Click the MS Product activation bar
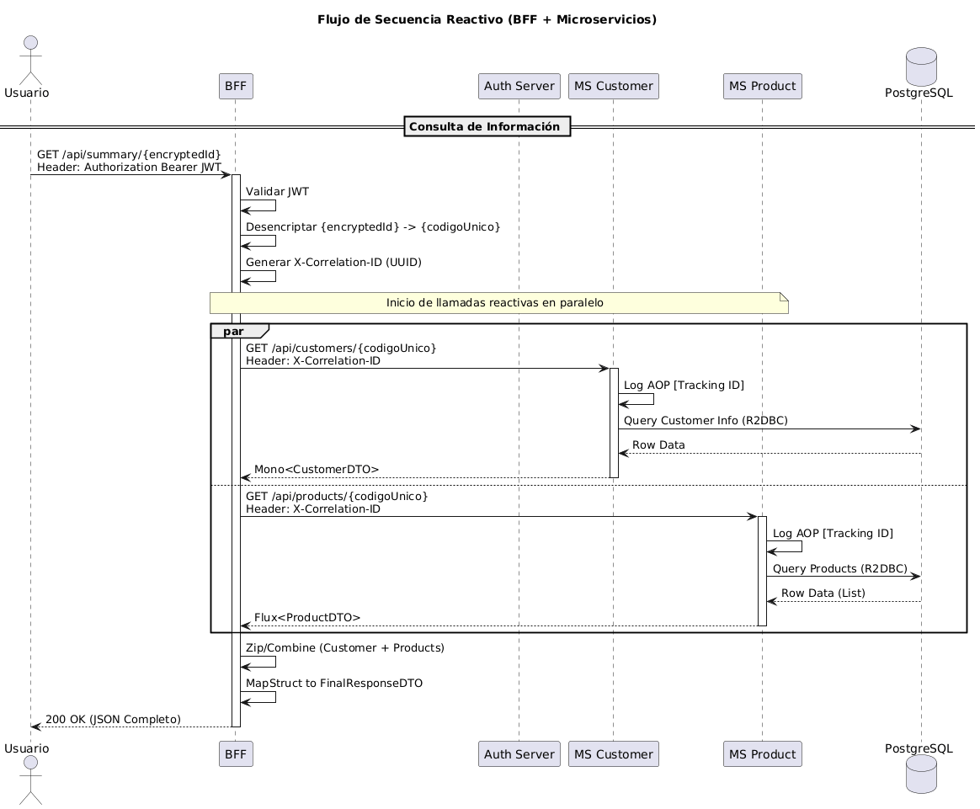Image resolution: width=980 pixels, height=809 pixels. click(763, 568)
